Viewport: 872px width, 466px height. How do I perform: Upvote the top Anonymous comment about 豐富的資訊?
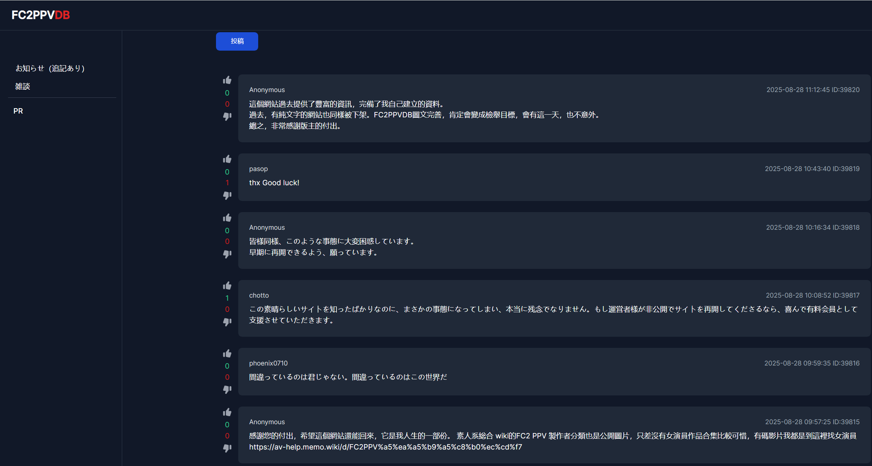click(x=227, y=80)
